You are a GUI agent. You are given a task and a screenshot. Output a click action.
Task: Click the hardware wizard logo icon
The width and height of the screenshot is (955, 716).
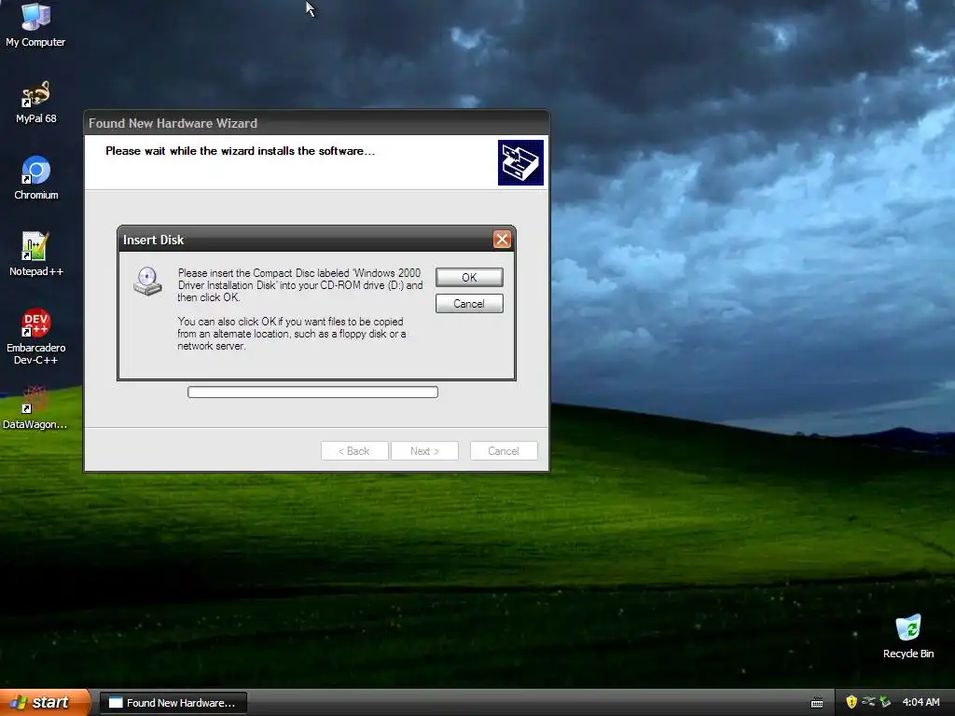click(x=520, y=162)
